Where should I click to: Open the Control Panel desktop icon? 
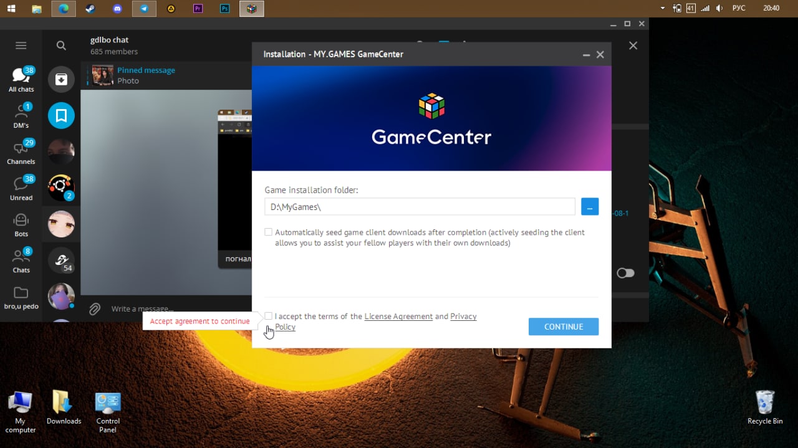point(108,412)
